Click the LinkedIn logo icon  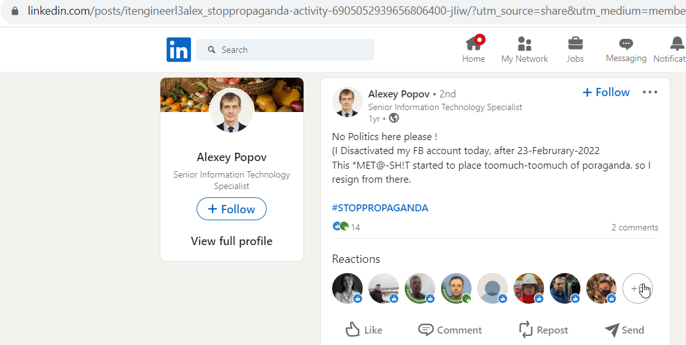coord(178,50)
